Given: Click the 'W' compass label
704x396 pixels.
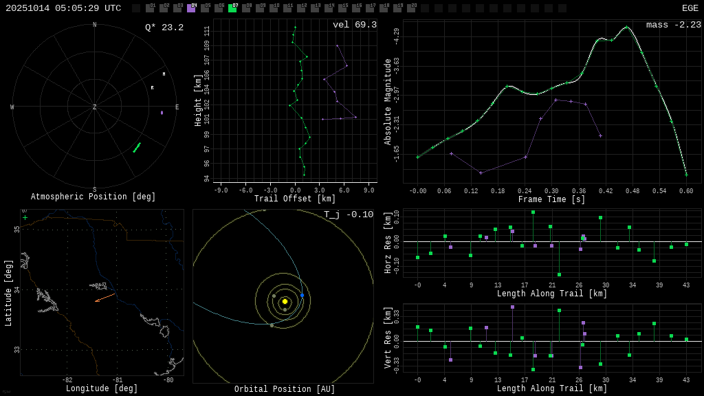Looking at the screenshot, I should tap(12, 107).
